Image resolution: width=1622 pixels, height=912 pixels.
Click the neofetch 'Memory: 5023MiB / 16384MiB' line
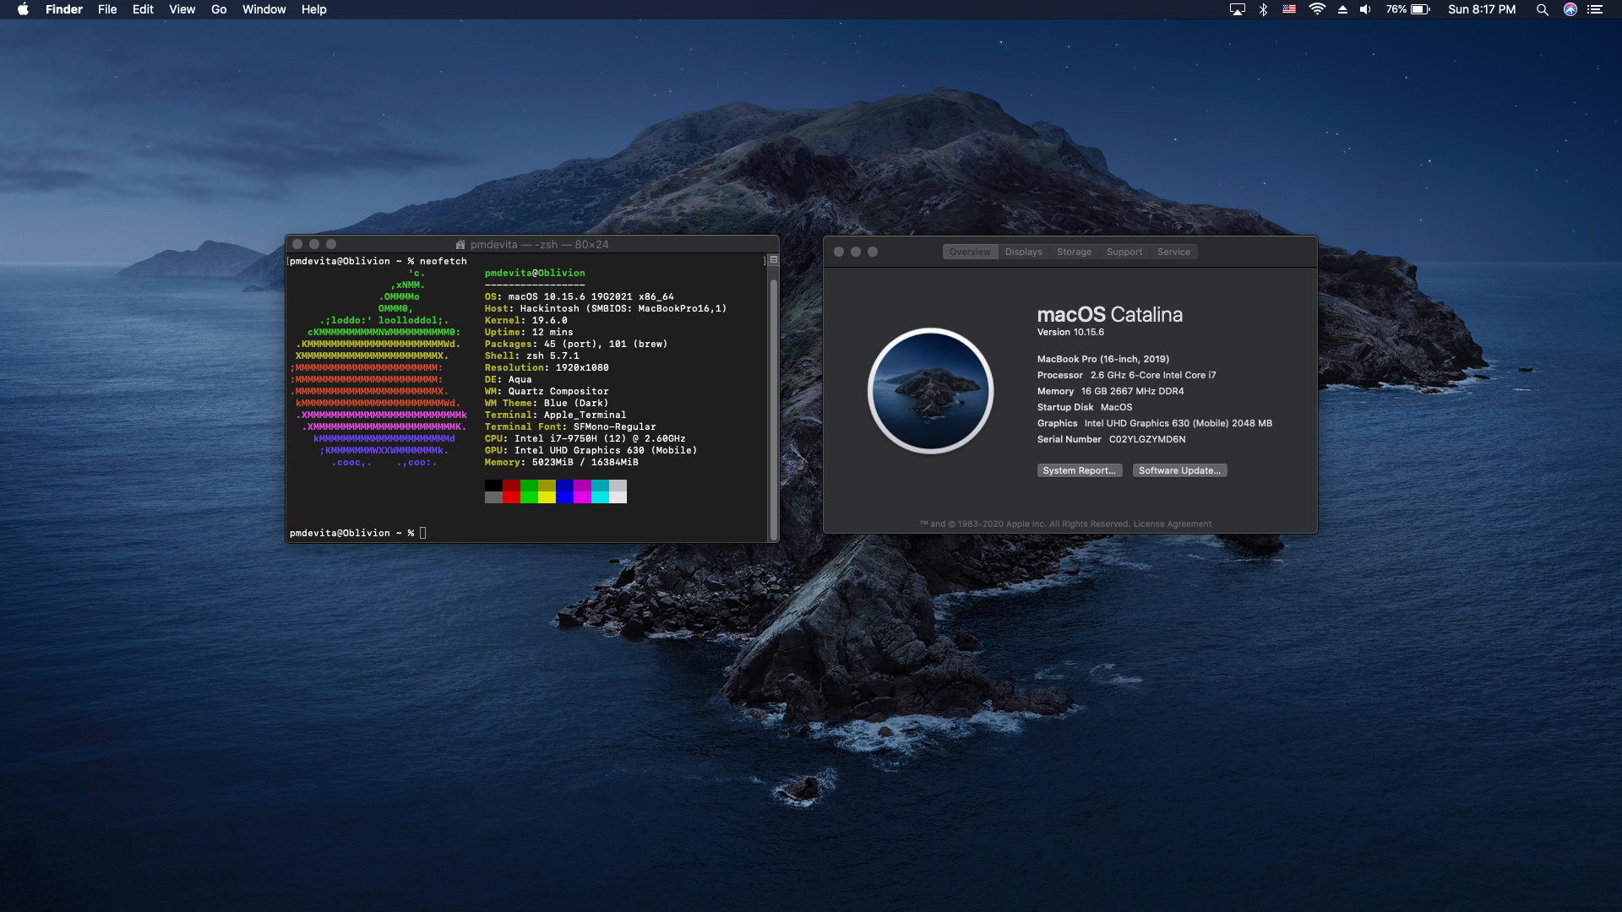pyautogui.click(x=562, y=462)
